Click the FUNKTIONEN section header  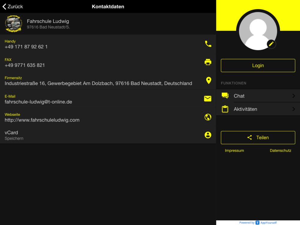pyautogui.click(x=234, y=83)
